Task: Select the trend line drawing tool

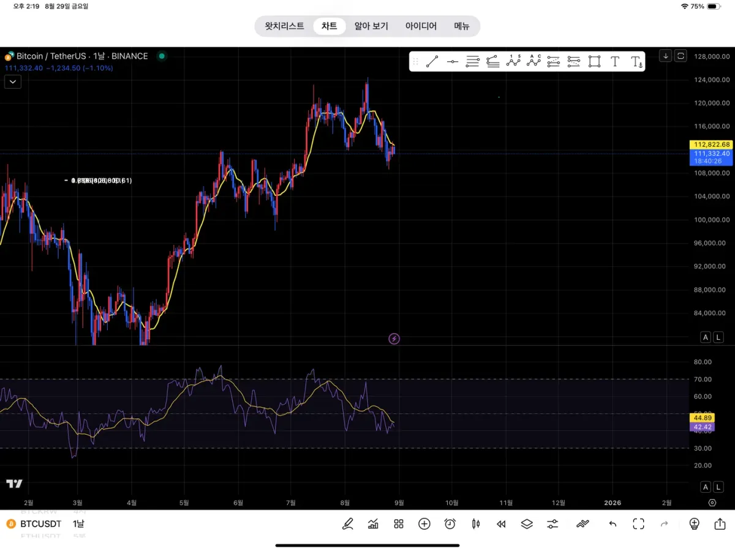Action: pyautogui.click(x=432, y=61)
